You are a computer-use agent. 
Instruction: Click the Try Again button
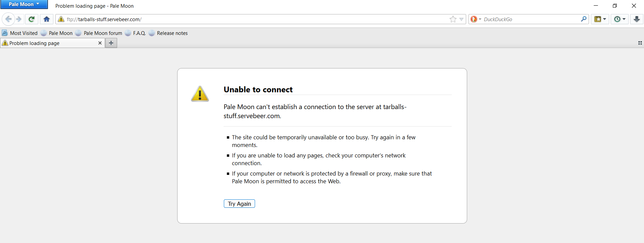pos(239,204)
